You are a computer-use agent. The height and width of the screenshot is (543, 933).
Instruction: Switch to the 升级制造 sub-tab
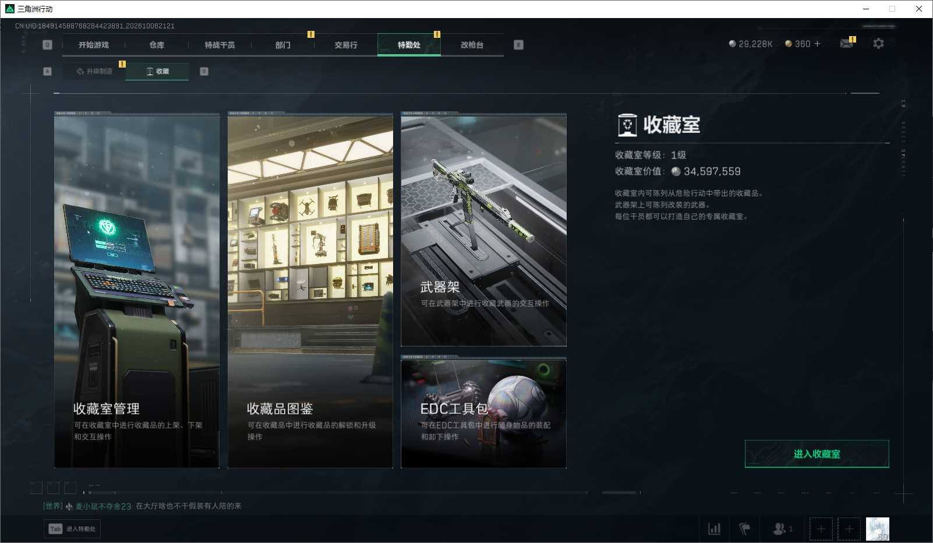[94, 71]
